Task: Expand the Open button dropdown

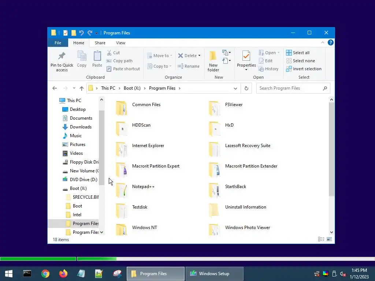Action: (279, 53)
